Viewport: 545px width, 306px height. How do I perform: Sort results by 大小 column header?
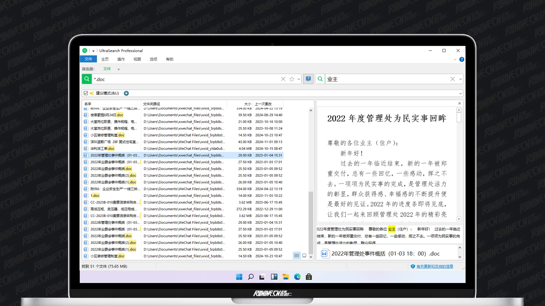[x=247, y=104]
